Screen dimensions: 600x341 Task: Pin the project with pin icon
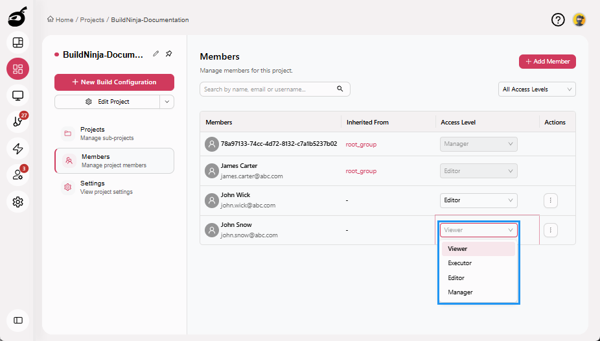(x=168, y=54)
